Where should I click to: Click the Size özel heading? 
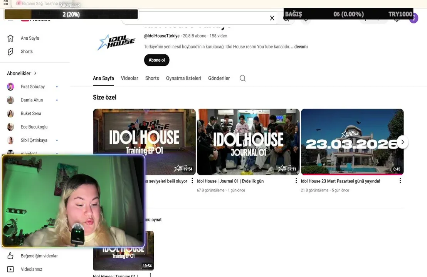pyautogui.click(x=104, y=97)
